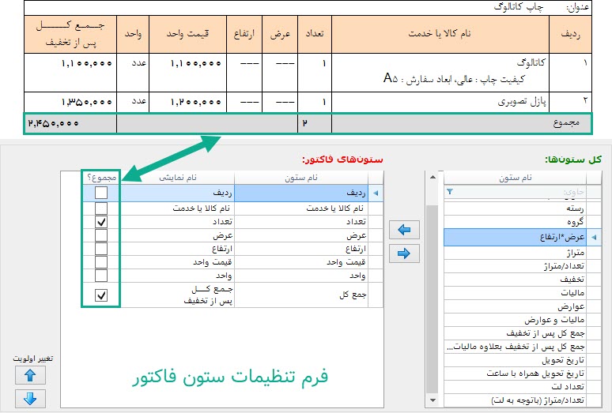The width and height of the screenshot is (612, 413).
Task: Click the مجموع؟ column header
Action: pyautogui.click(x=101, y=178)
